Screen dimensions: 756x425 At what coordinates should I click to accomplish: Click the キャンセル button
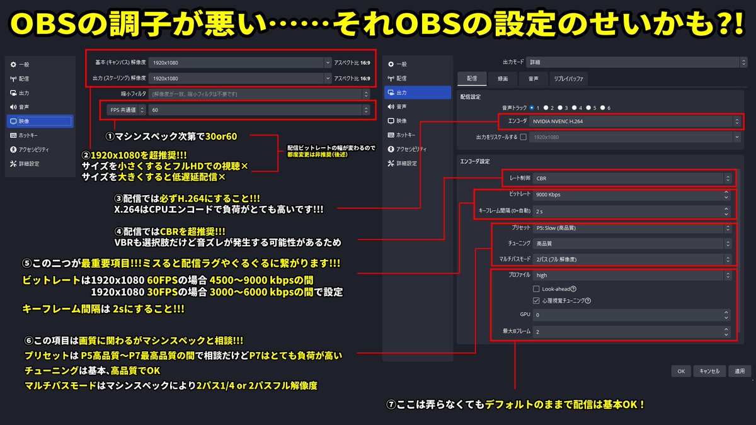point(709,371)
